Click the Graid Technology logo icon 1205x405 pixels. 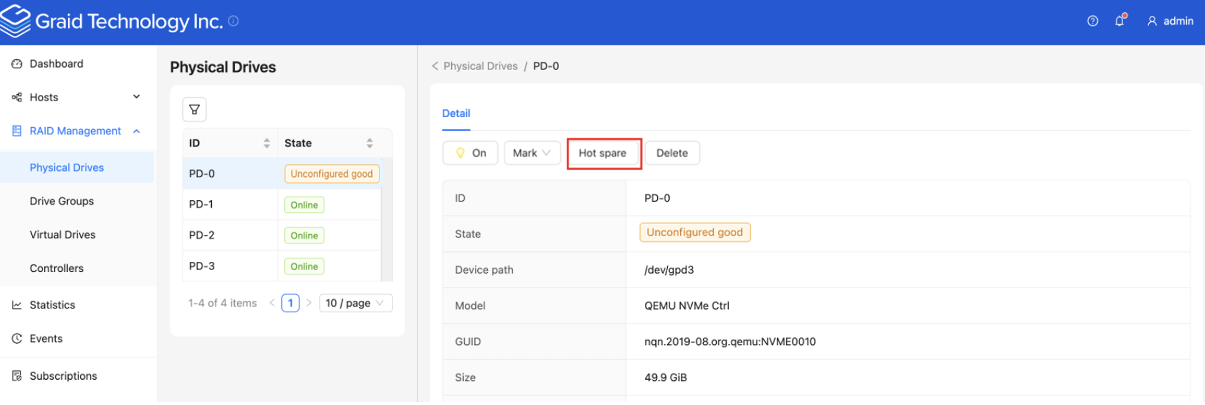(x=15, y=21)
